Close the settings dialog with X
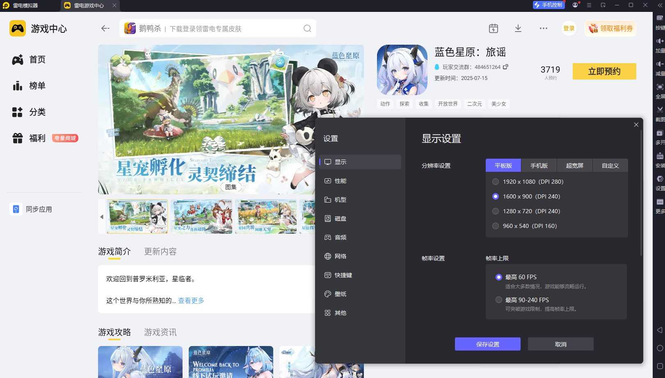The width and height of the screenshot is (665, 378). (636, 125)
